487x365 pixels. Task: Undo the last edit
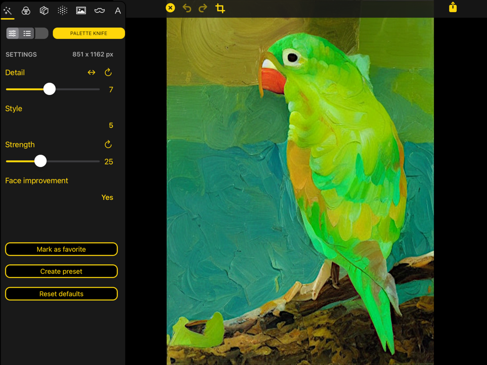(187, 8)
